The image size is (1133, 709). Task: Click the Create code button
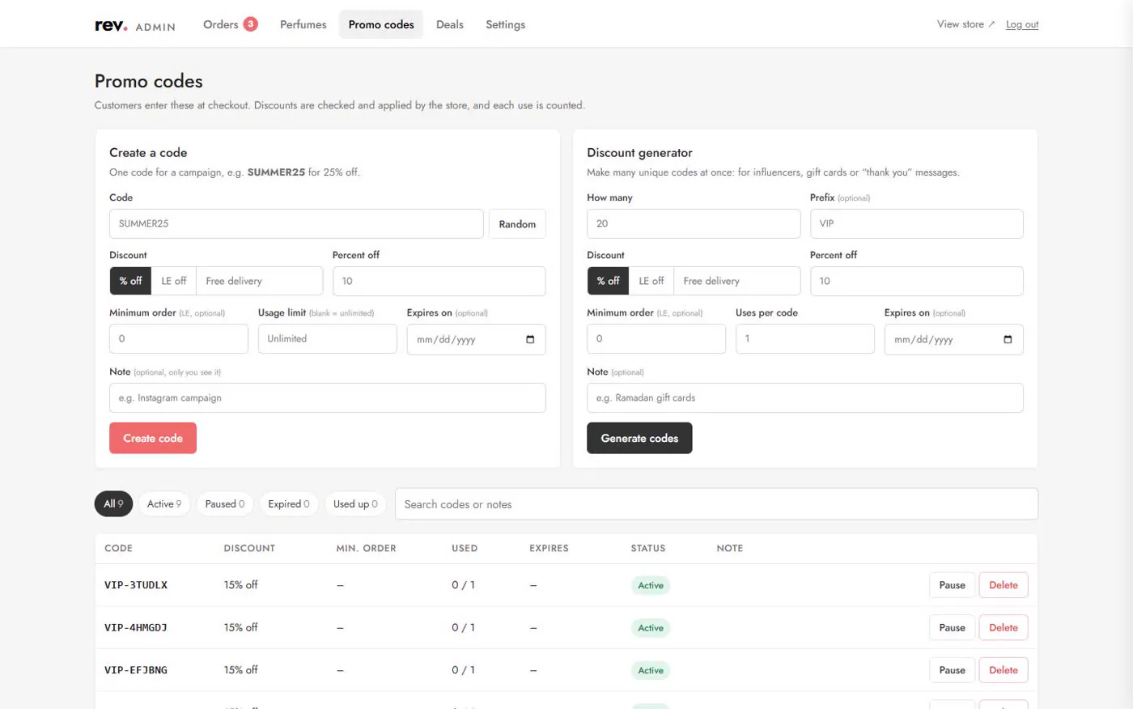click(153, 438)
